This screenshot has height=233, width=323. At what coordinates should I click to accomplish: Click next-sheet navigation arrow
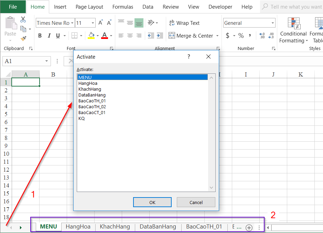(x=21, y=227)
